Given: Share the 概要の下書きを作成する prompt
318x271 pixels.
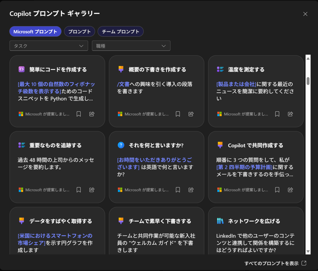Looking at the screenshot, I should (x=191, y=114).
